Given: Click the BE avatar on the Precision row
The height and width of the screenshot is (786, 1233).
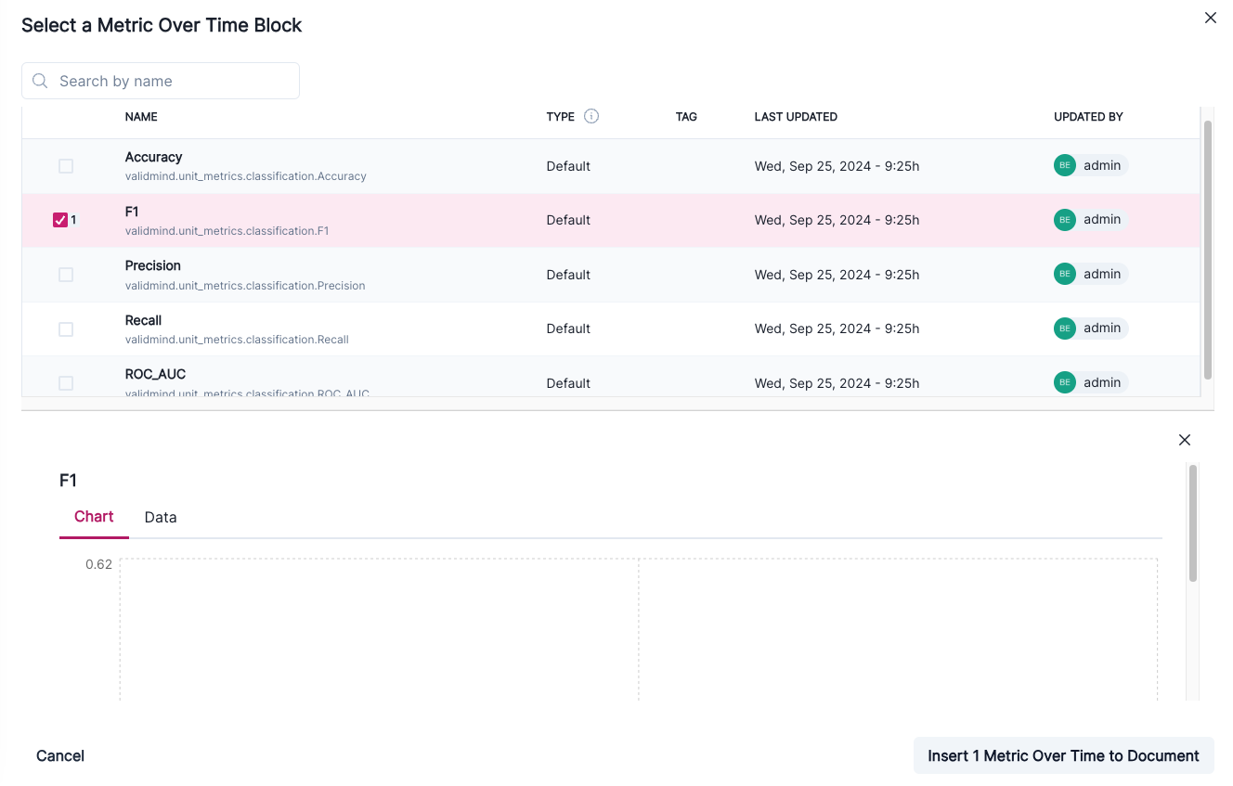Looking at the screenshot, I should coord(1064,274).
